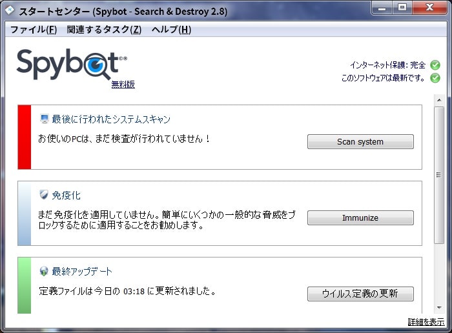Viewport: 452px width, 333px height.
Task: Open the 無料版 link under the logo
Action: pyautogui.click(x=123, y=85)
